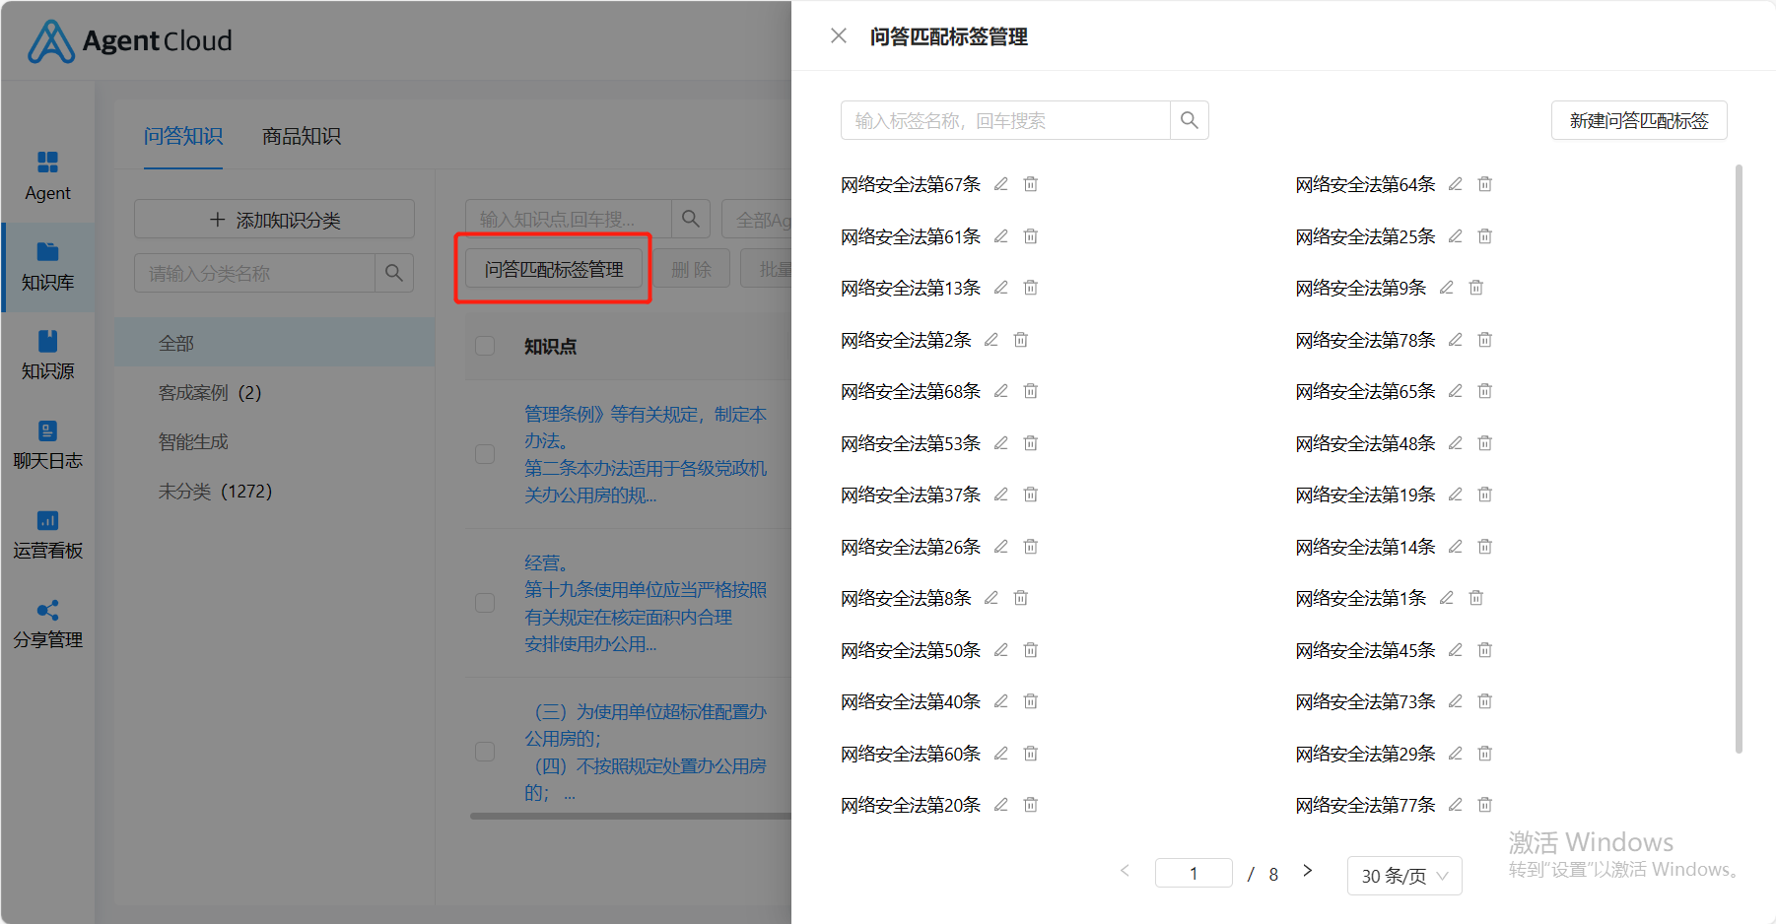The image size is (1776, 924).
Task: Click the 问答匹配标签管理 button
Action: tap(553, 269)
